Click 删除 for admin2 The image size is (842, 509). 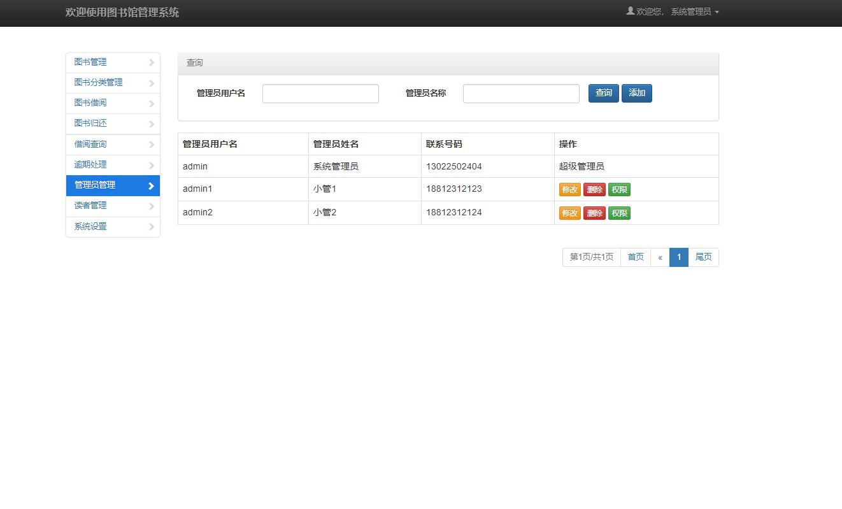594,213
